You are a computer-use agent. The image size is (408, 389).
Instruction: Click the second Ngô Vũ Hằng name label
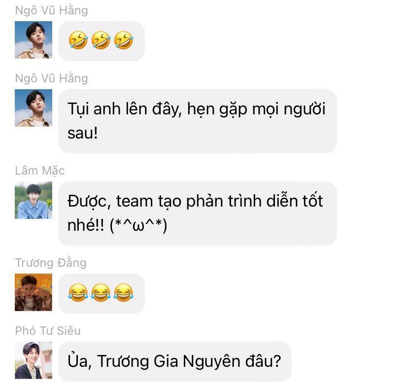(52, 78)
